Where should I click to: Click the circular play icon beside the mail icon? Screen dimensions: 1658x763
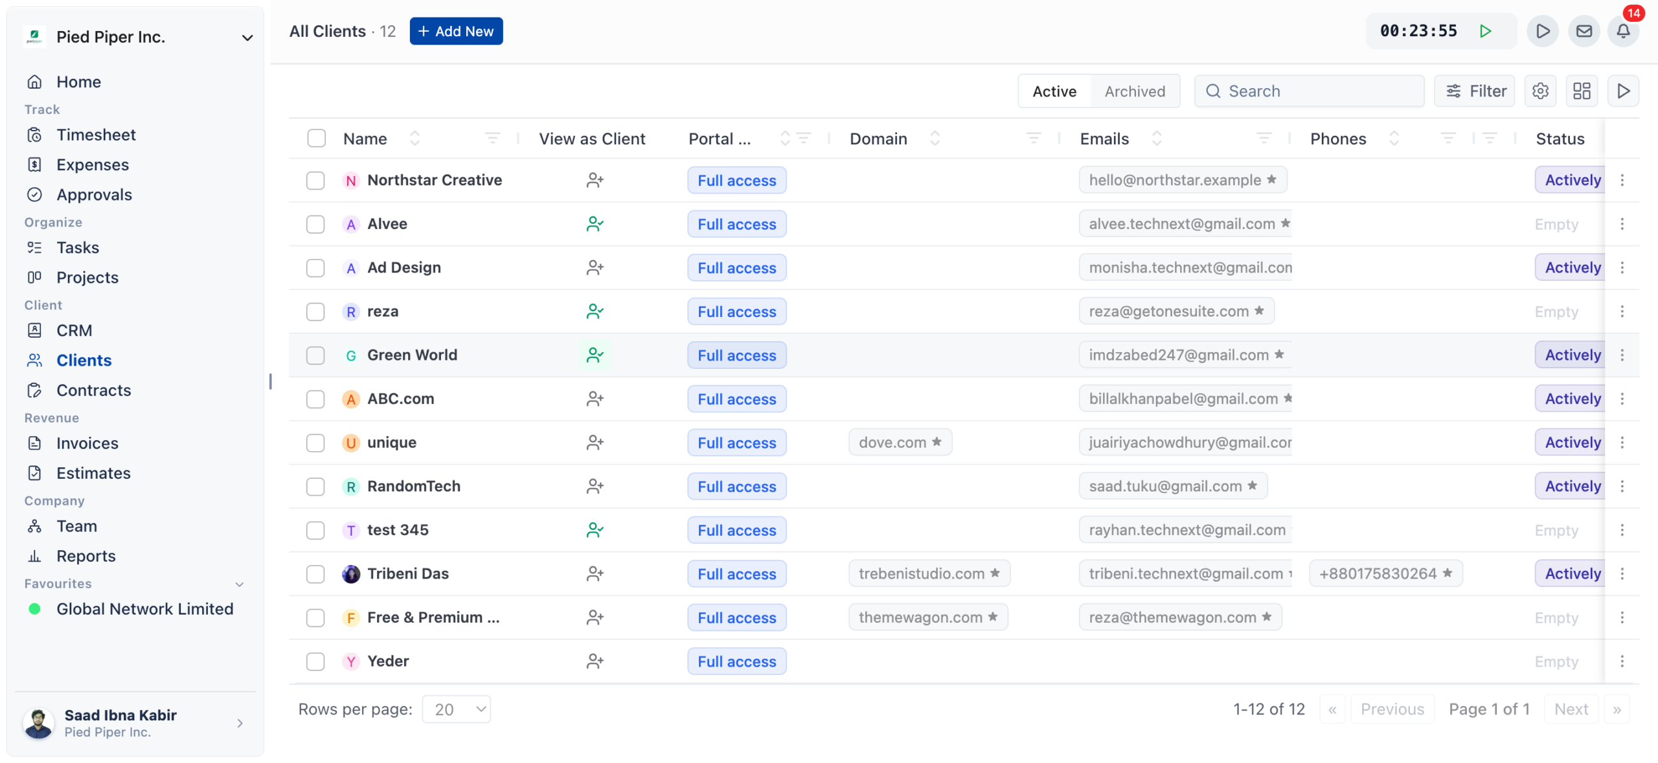1543,31
